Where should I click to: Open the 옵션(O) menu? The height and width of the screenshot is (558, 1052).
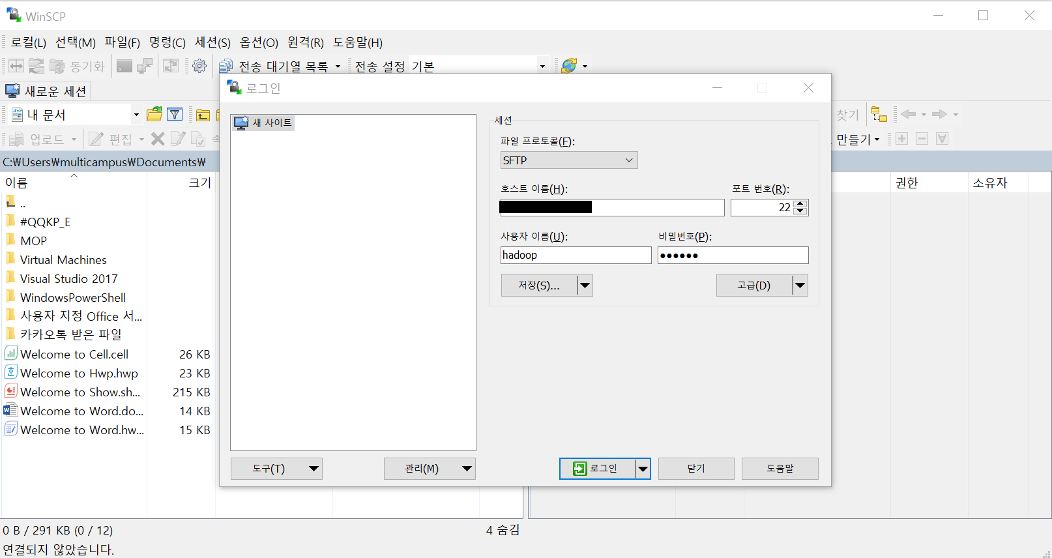pyautogui.click(x=259, y=42)
